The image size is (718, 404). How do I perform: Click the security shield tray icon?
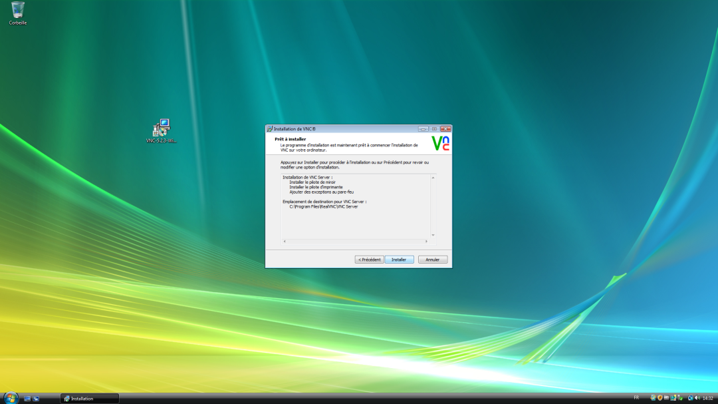click(x=659, y=398)
